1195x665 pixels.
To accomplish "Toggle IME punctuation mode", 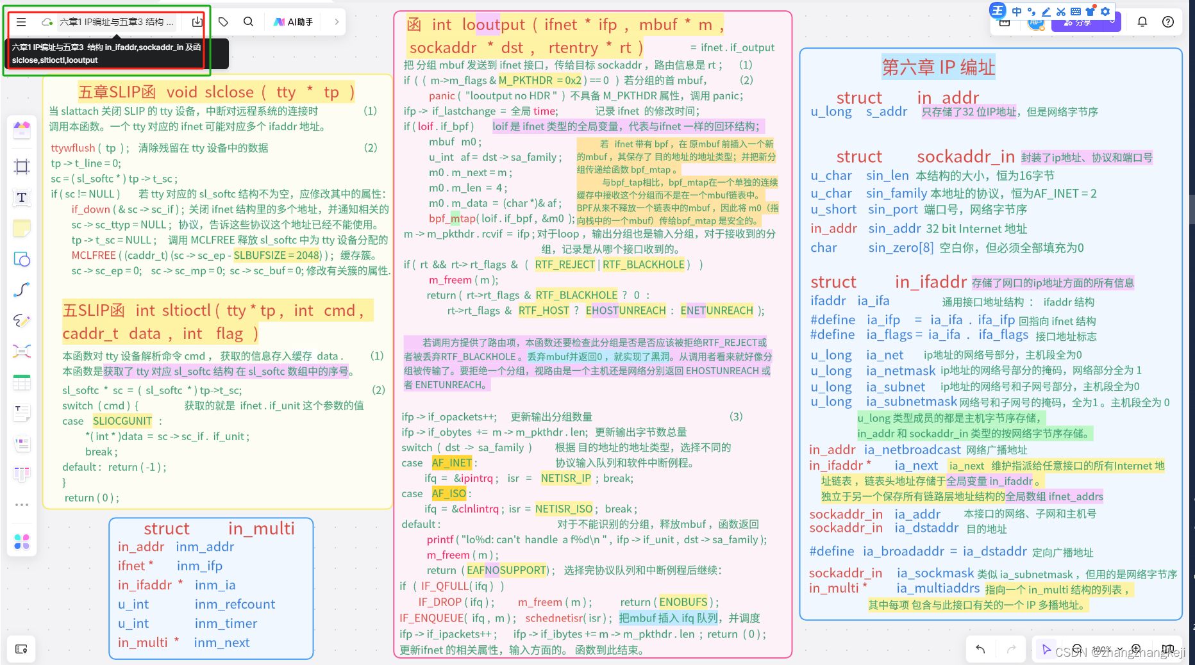I will click(1032, 12).
